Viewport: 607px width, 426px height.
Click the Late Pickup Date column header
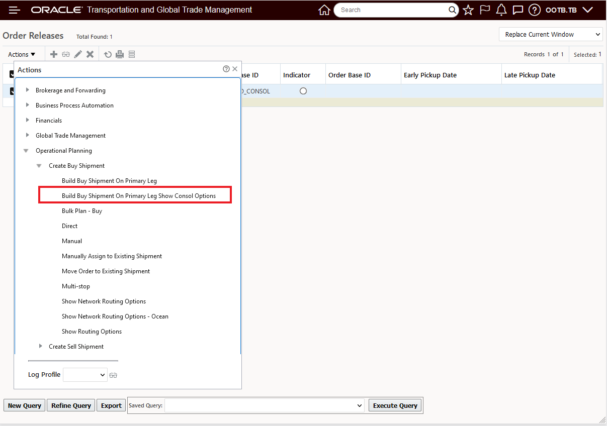530,75
